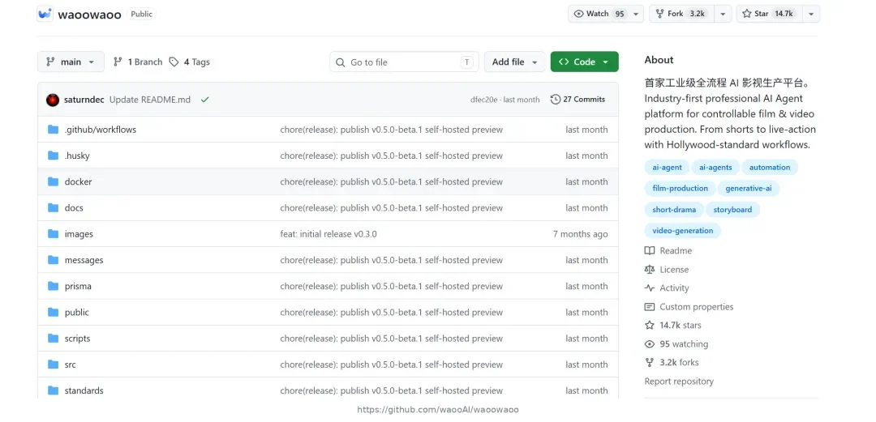Click the green commit status checkmark
Image resolution: width=876 pixels, height=422 pixels.
coord(205,100)
